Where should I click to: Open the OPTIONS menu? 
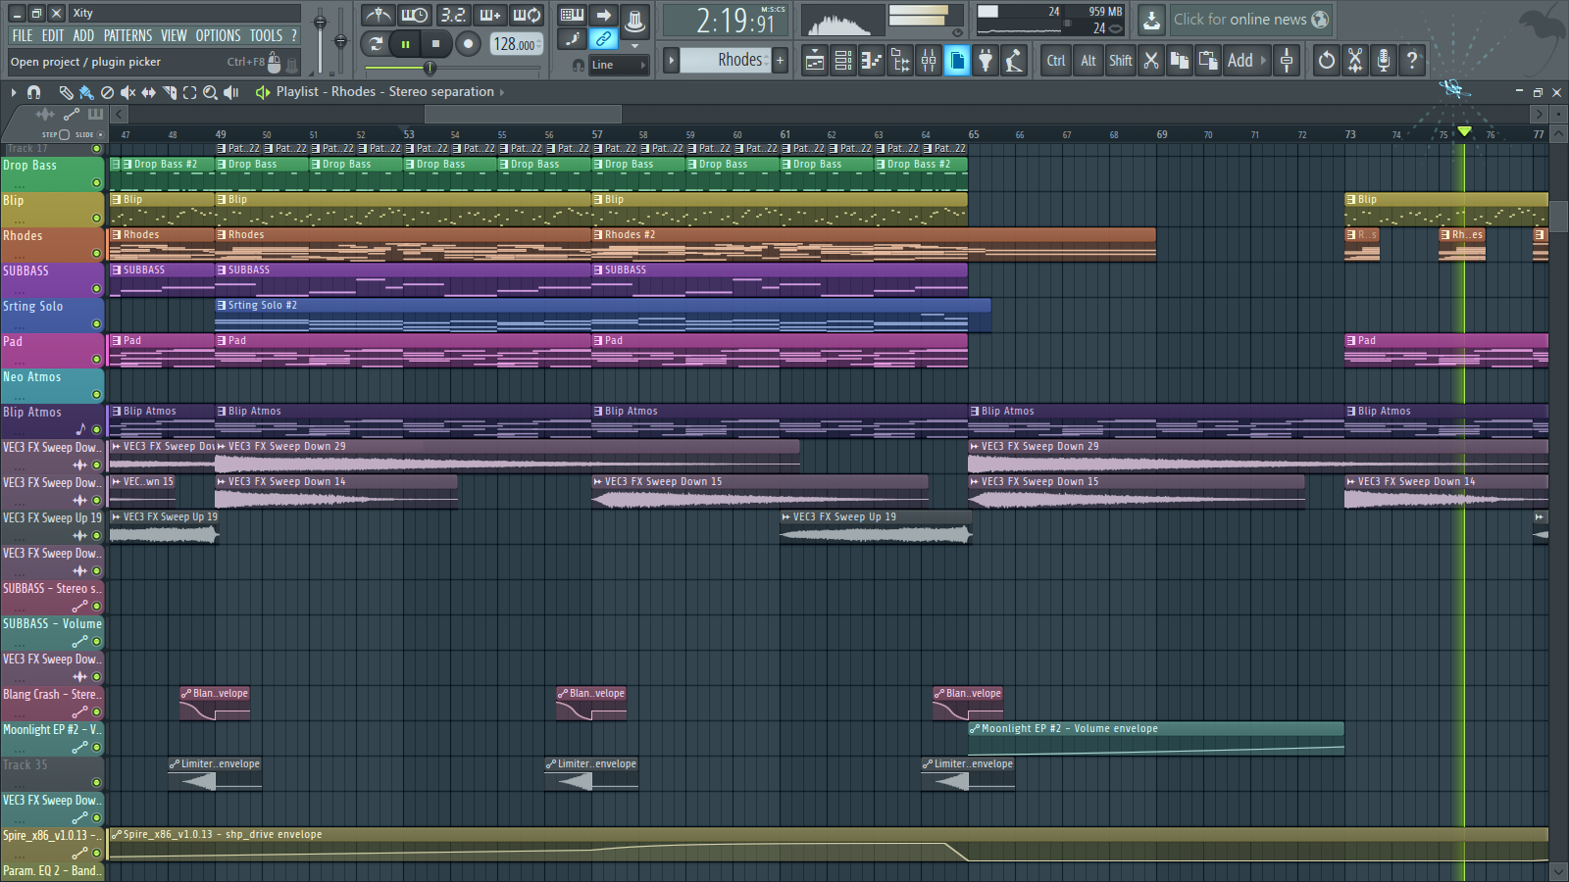(218, 35)
